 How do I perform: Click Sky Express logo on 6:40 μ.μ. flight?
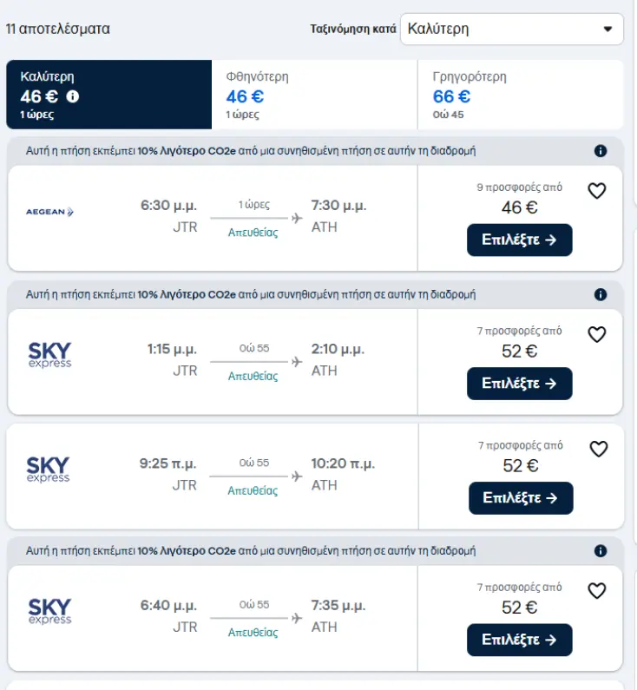coord(49,611)
